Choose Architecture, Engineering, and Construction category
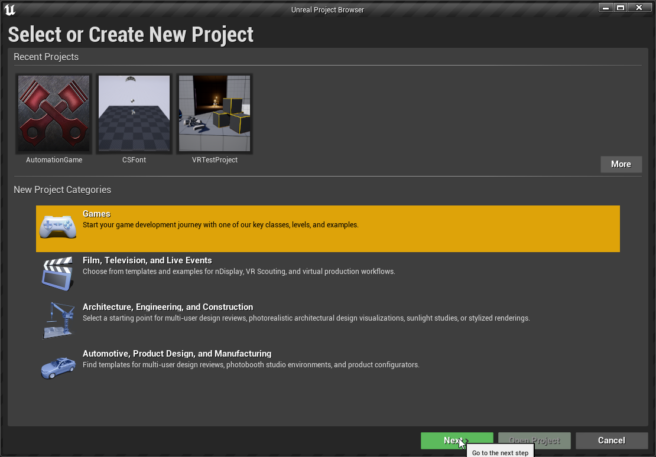The width and height of the screenshot is (656, 457). [x=168, y=307]
